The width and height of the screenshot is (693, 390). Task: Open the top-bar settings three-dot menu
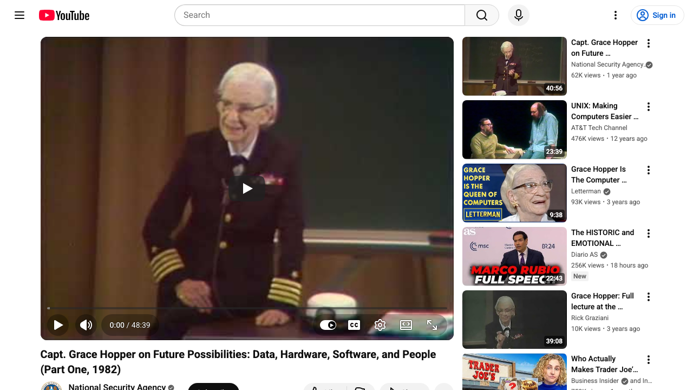coord(616,15)
